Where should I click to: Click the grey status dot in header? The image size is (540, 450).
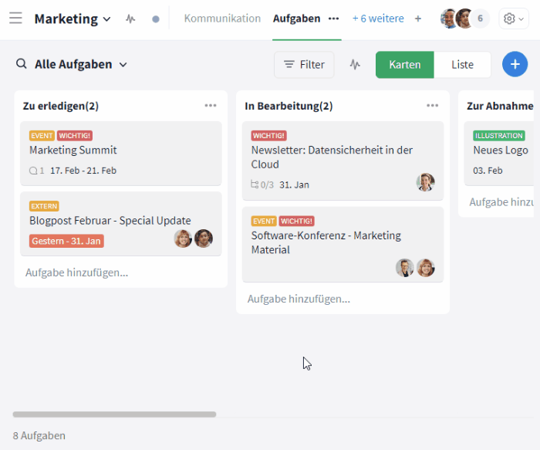pyautogui.click(x=156, y=19)
